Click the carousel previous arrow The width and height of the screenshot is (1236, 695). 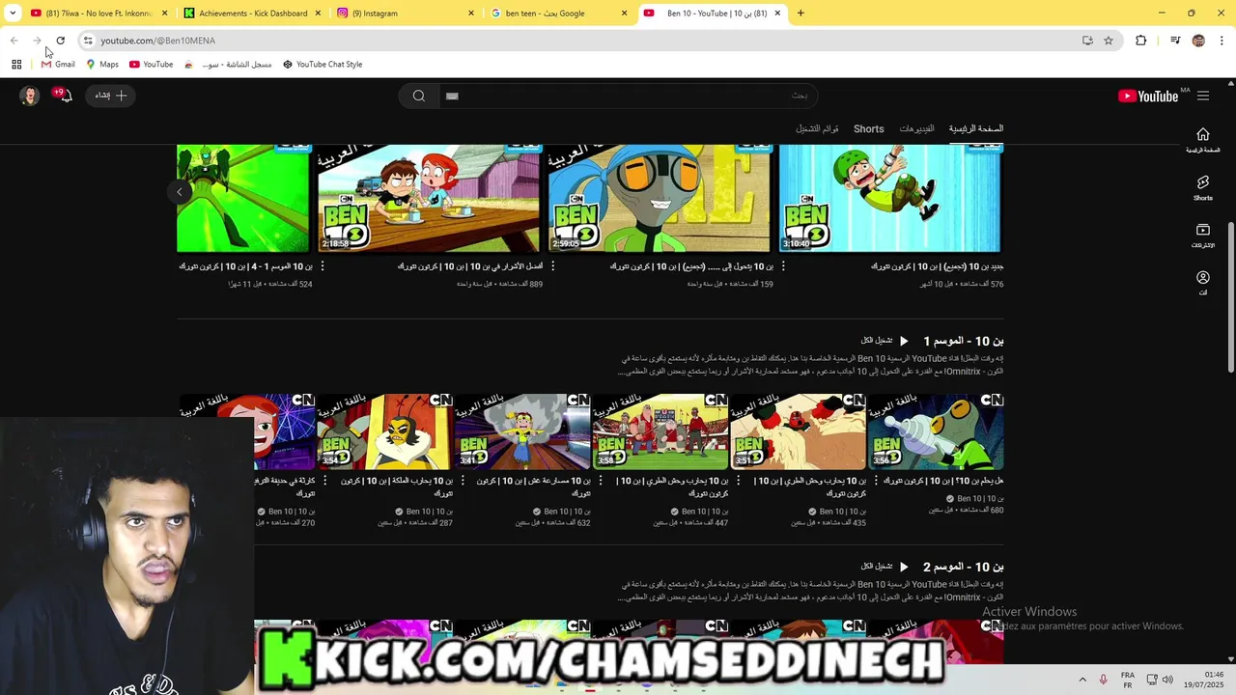pos(180,192)
